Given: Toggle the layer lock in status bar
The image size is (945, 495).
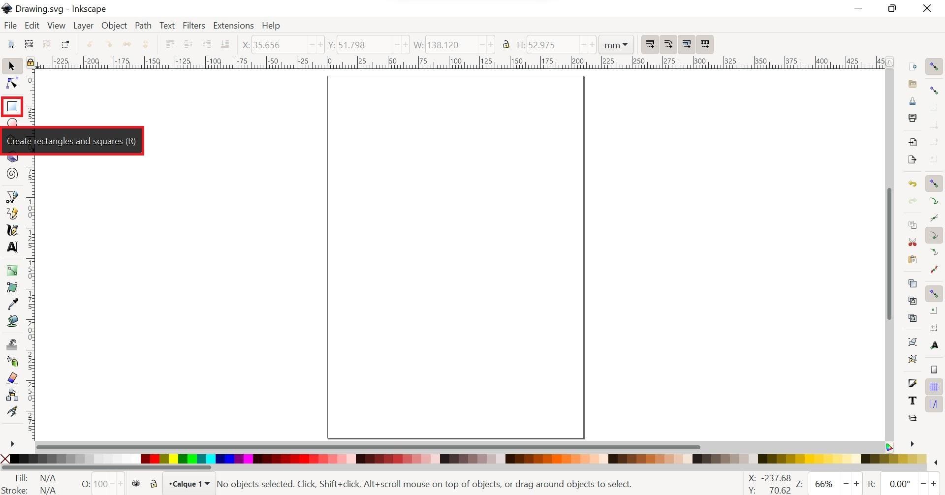Looking at the screenshot, I should click(154, 484).
